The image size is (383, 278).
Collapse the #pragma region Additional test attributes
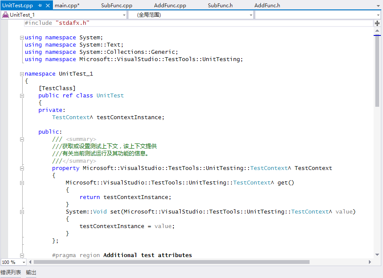pos(22,255)
